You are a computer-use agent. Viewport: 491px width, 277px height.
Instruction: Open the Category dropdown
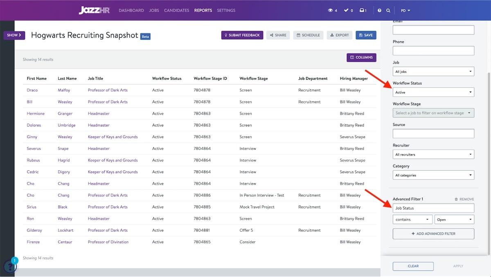(433, 175)
